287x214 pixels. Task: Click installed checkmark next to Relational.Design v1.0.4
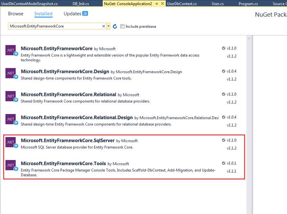tap(223, 117)
